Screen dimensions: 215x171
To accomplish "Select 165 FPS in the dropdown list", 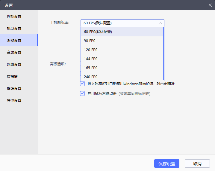I will (122, 68).
